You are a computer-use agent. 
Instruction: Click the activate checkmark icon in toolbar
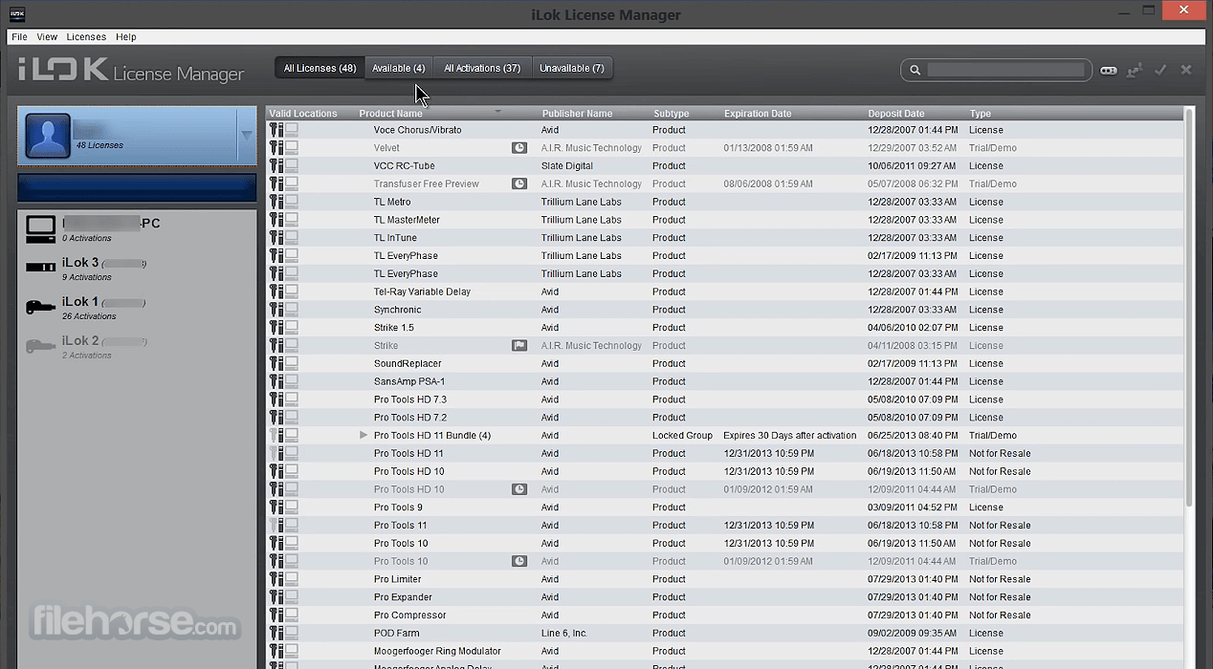click(x=1160, y=70)
